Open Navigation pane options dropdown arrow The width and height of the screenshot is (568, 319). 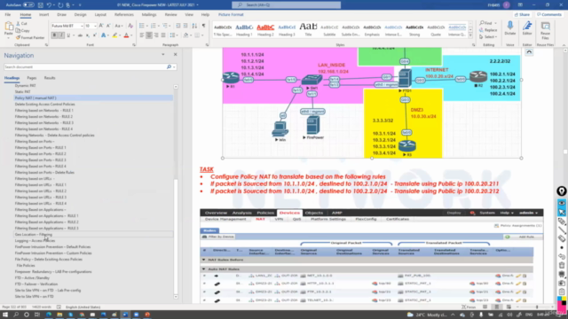click(x=163, y=55)
